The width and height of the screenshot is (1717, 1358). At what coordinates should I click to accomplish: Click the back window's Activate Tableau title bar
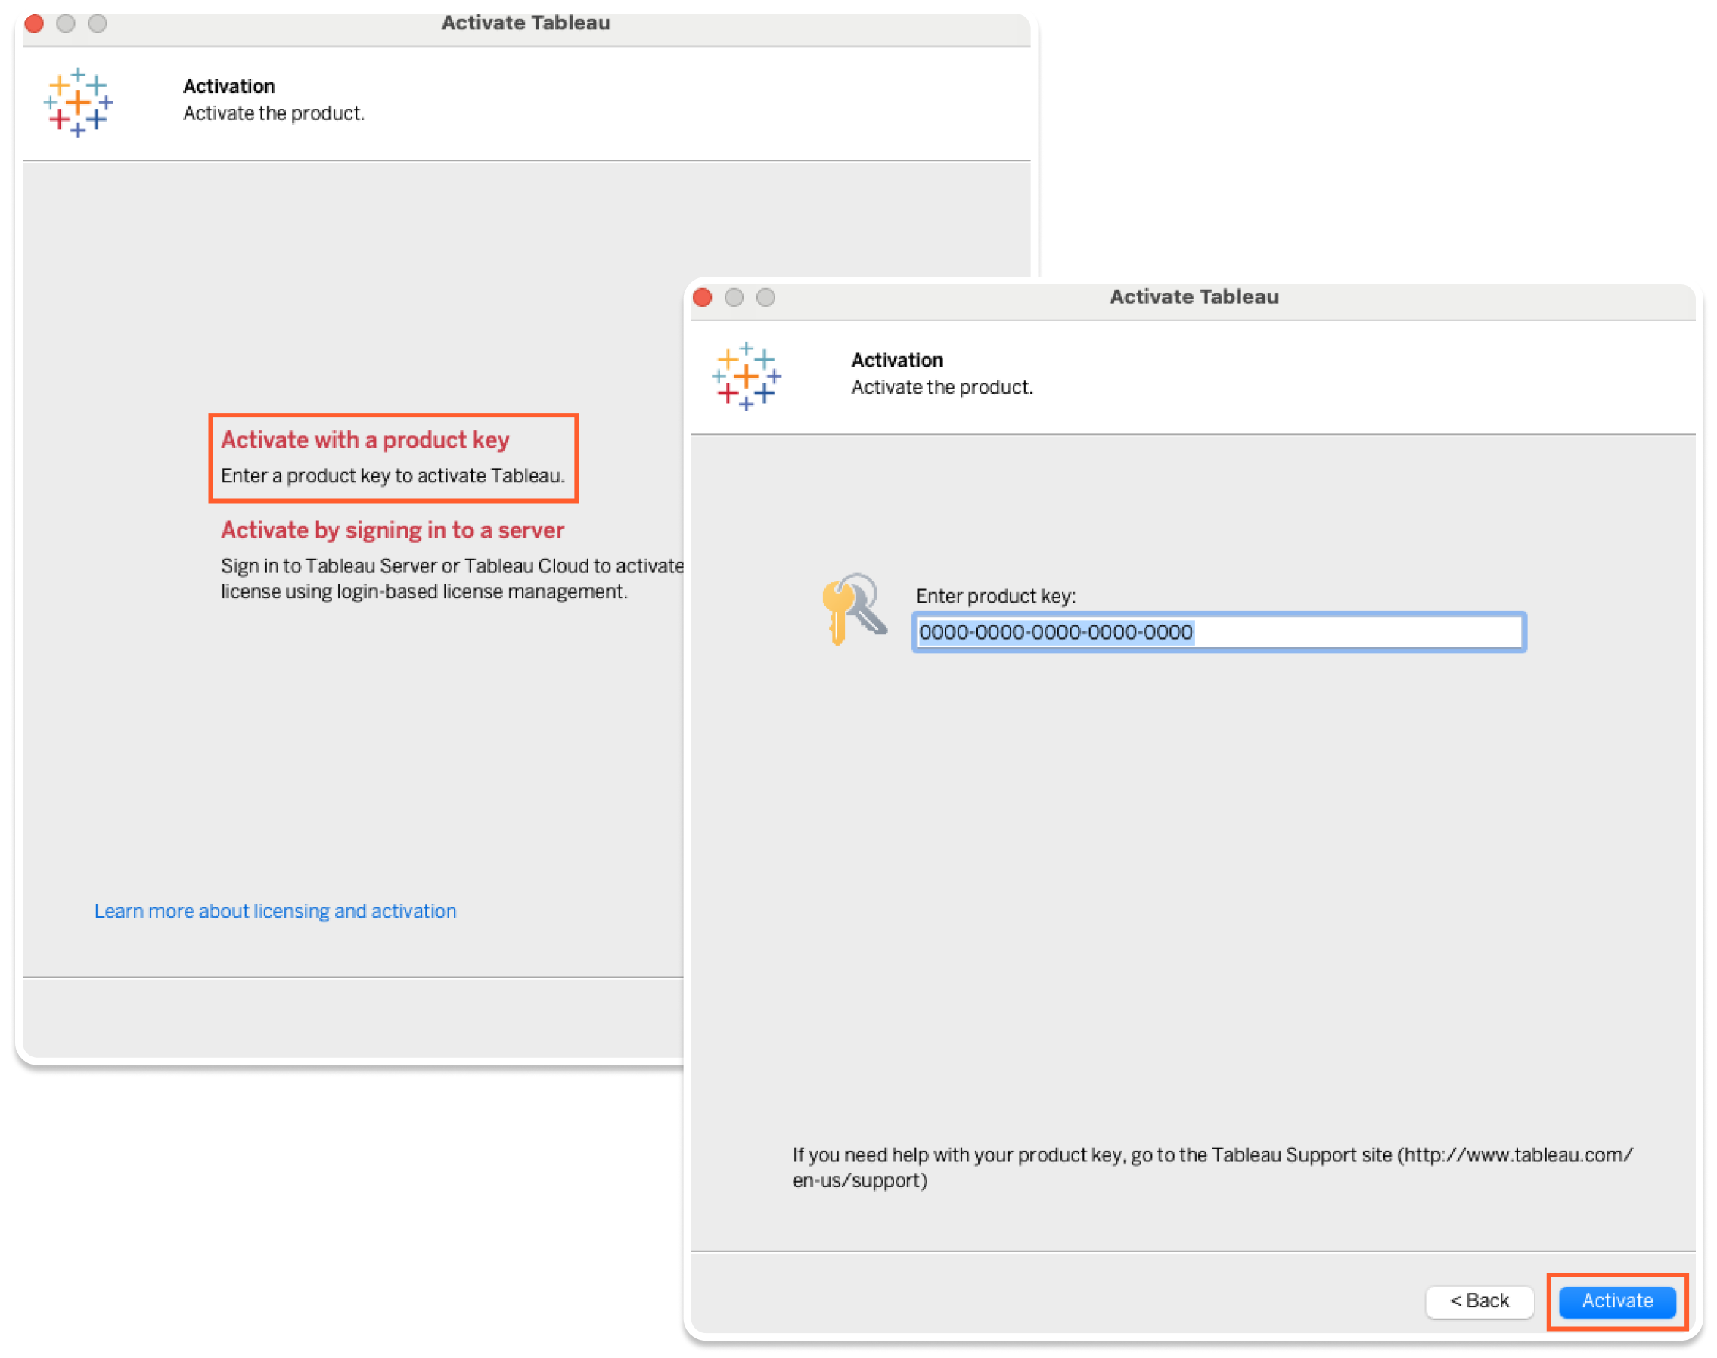coord(526,24)
